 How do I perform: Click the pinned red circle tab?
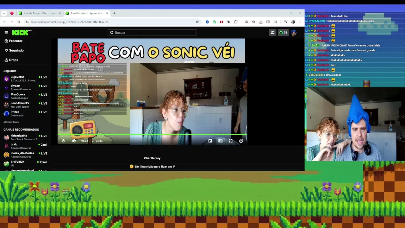(12, 13)
